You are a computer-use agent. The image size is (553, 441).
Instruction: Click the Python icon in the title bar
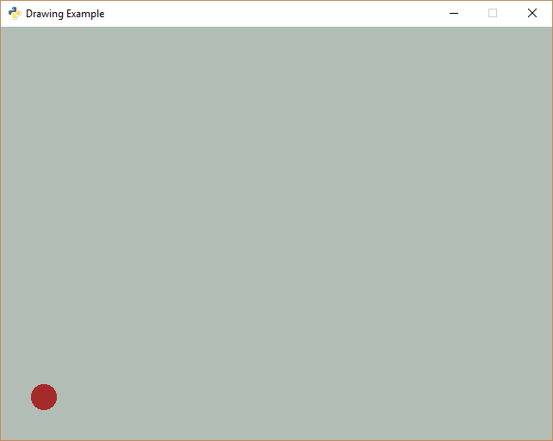click(x=15, y=14)
